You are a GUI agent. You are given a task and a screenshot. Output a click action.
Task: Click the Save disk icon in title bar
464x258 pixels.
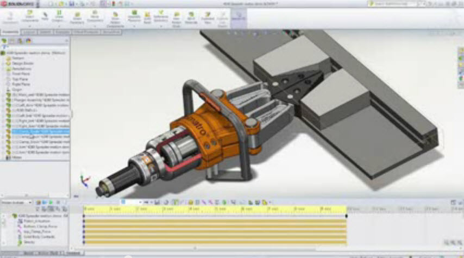coord(72,4)
